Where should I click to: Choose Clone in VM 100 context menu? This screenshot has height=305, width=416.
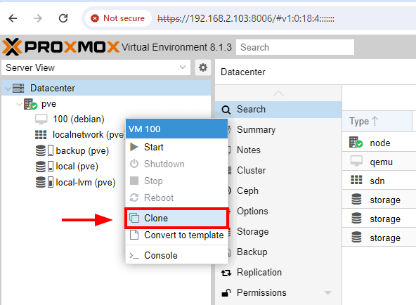[176, 219]
